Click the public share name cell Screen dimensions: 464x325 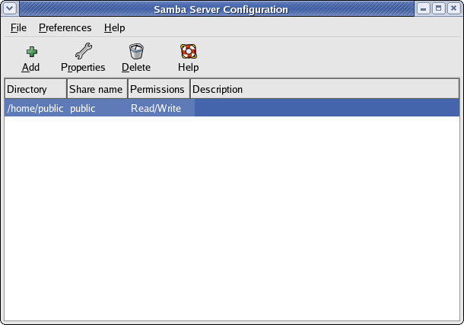83,109
